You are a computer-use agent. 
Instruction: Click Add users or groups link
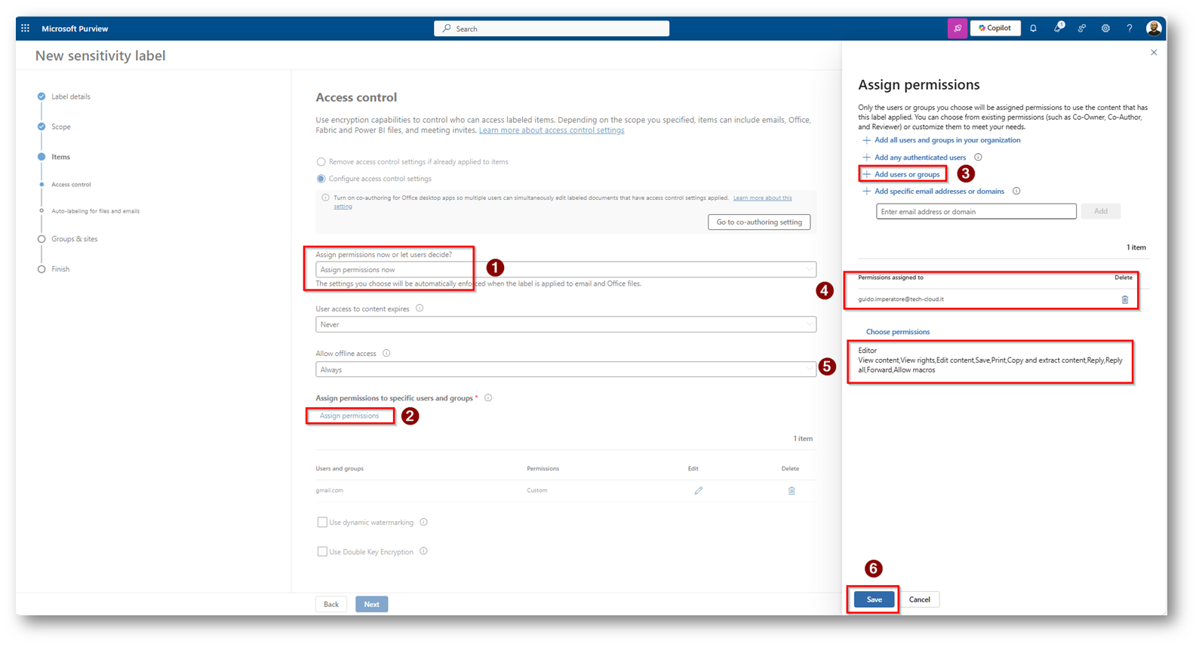906,175
